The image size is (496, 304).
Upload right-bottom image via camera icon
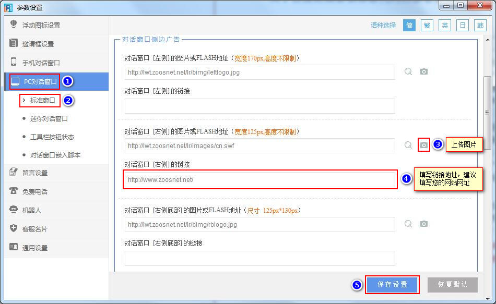coord(424,224)
